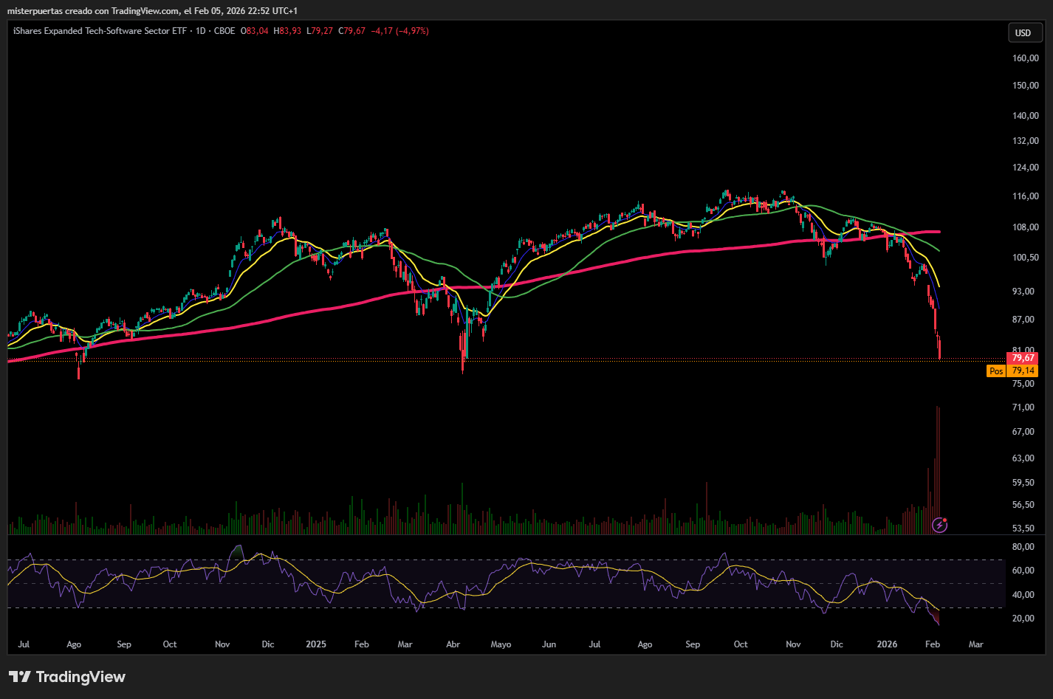Click the red 79,67 price tag on the axis
The width and height of the screenshot is (1053, 699).
[1023, 358]
